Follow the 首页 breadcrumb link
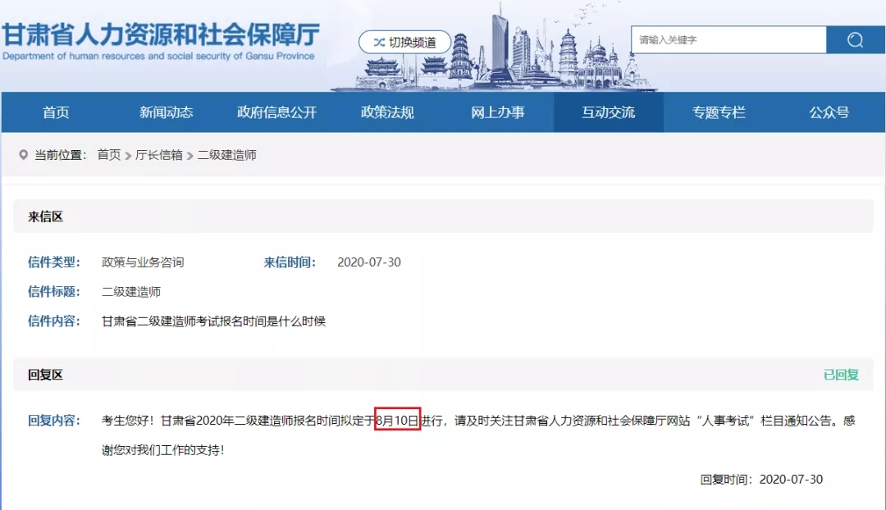Image resolution: width=886 pixels, height=510 pixels. point(109,155)
